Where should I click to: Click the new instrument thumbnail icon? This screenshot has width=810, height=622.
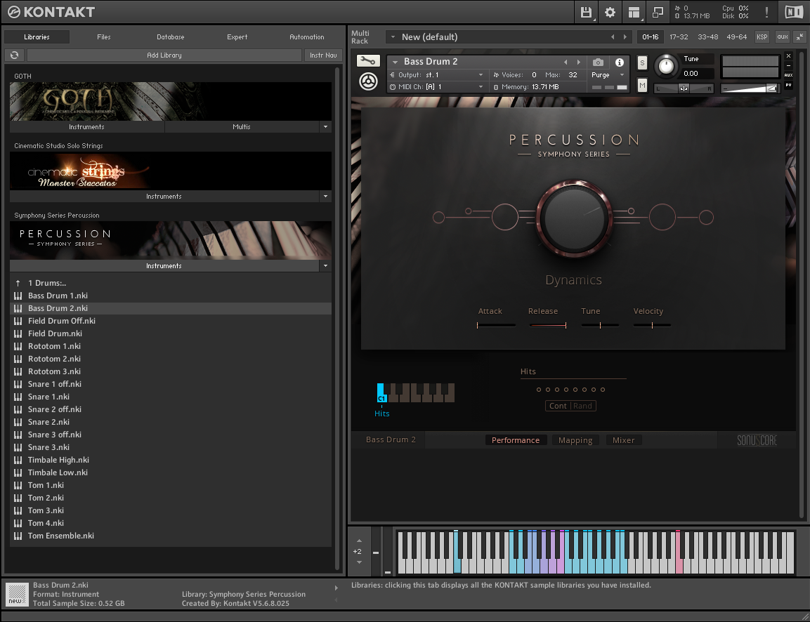point(17,594)
